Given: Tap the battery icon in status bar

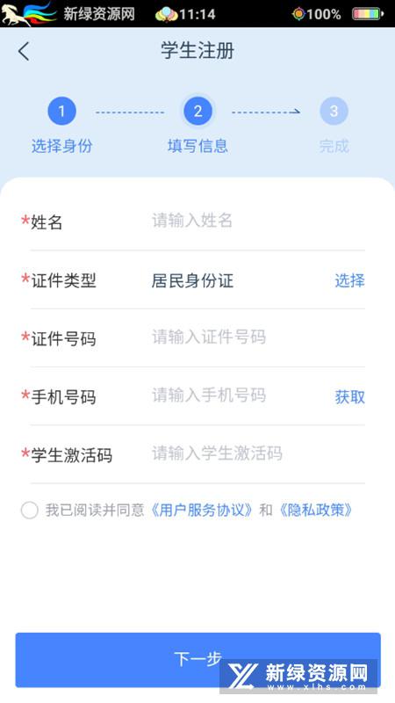Looking at the screenshot, I should click(x=368, y=14).
